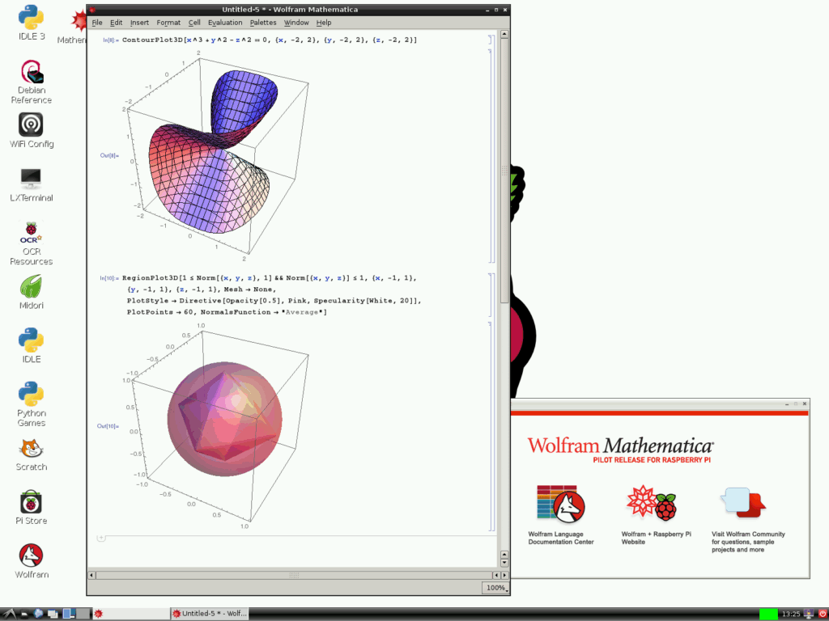Open the Evaluation menu
829x621 pixels.
[225, 23]
